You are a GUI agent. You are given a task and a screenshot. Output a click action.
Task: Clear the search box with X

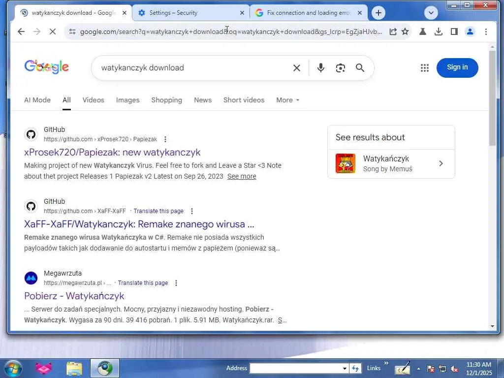click(297, 68)
